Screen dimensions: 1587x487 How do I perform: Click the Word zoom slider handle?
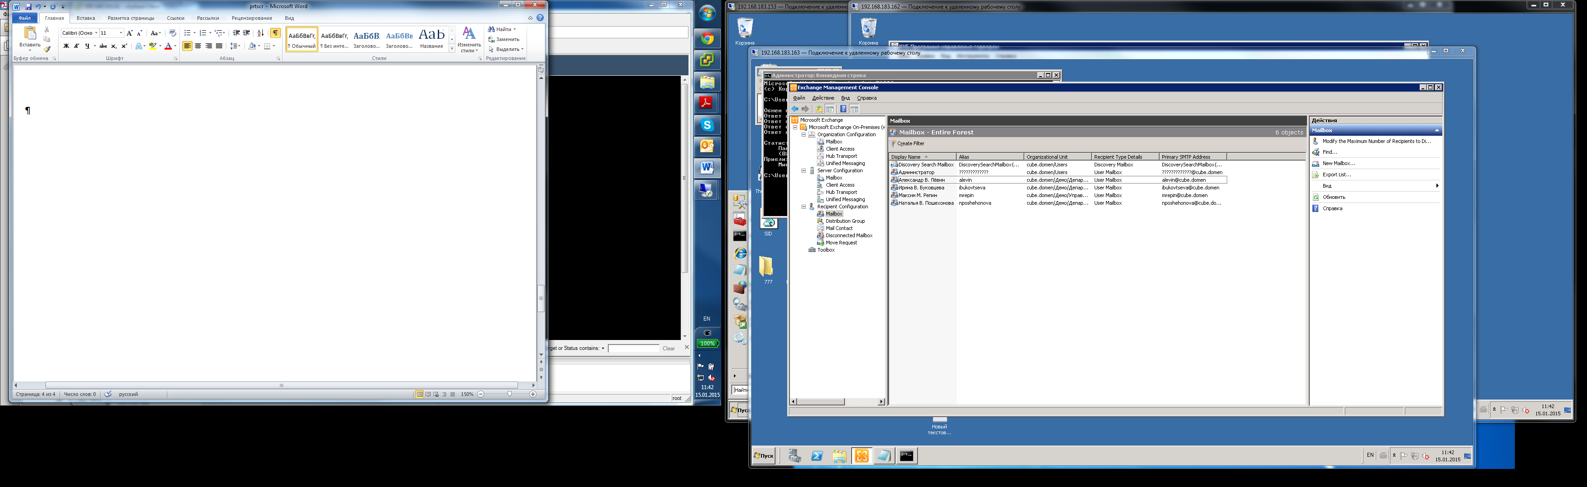click(x=509, y=394)
